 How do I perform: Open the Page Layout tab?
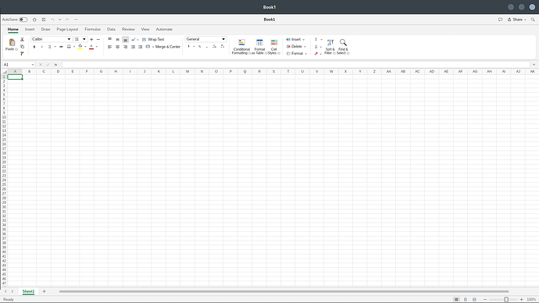click(x=67, y=30)
